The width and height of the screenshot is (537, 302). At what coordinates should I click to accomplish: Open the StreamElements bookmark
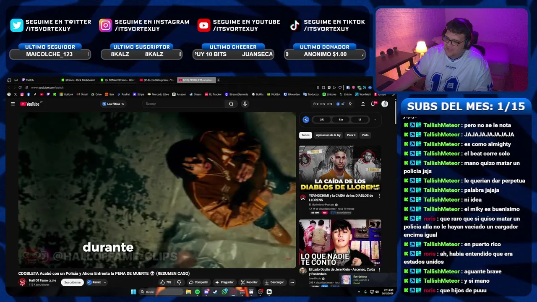[237, 94]
